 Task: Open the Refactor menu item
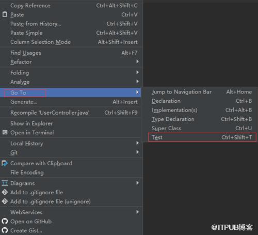[71, 62]
